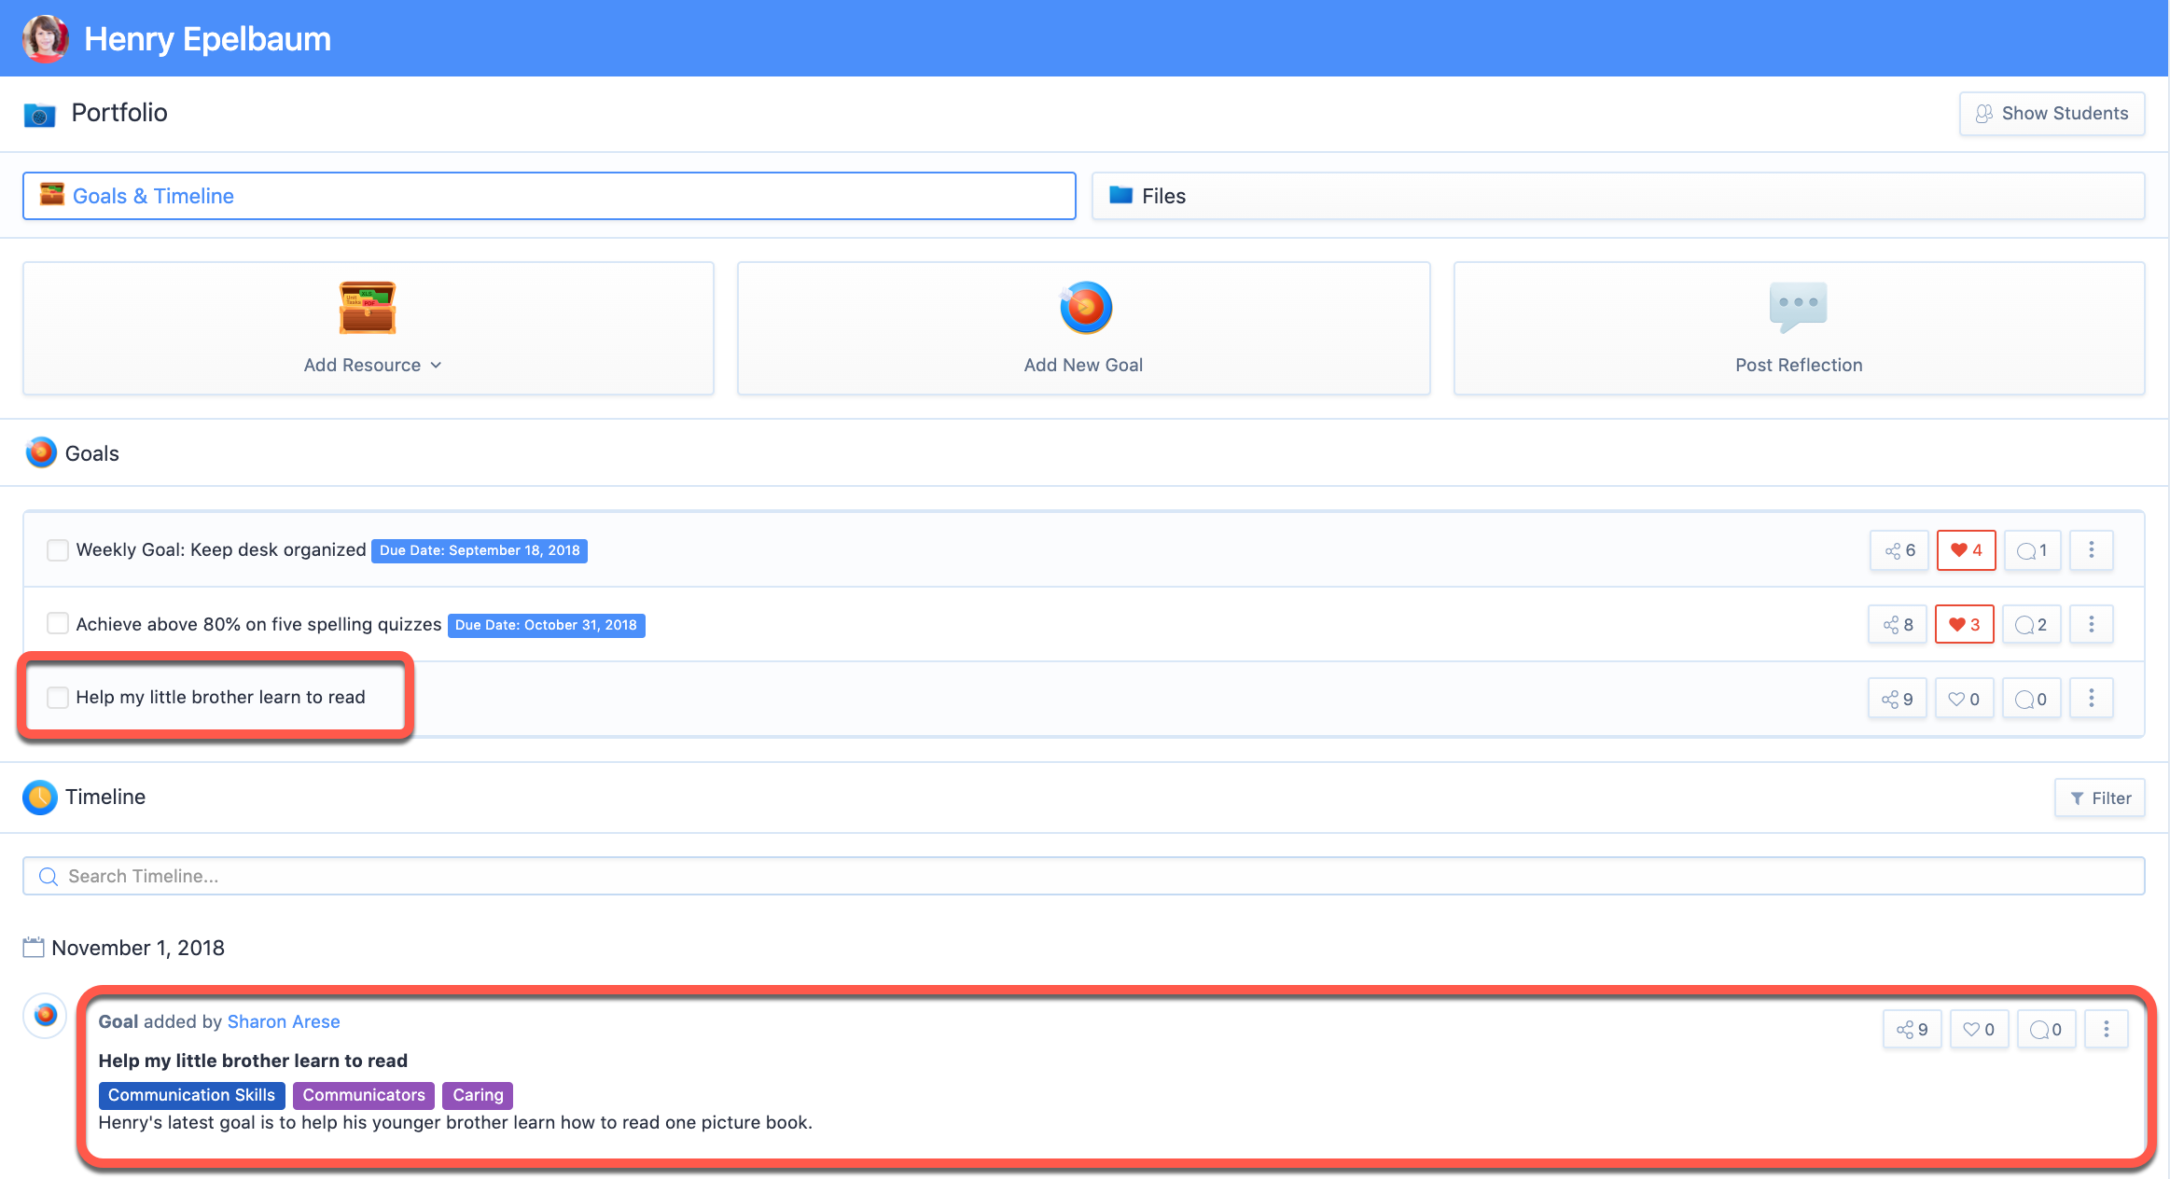Open Sharon Arese's profile link
This screenshot has width=2170, height=1179.
coord(284,1022)
